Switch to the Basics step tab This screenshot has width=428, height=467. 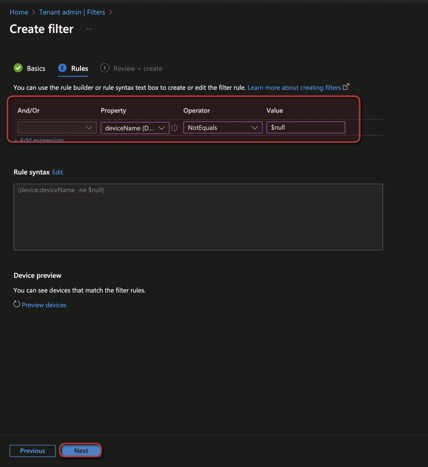[x=29, y=68]
